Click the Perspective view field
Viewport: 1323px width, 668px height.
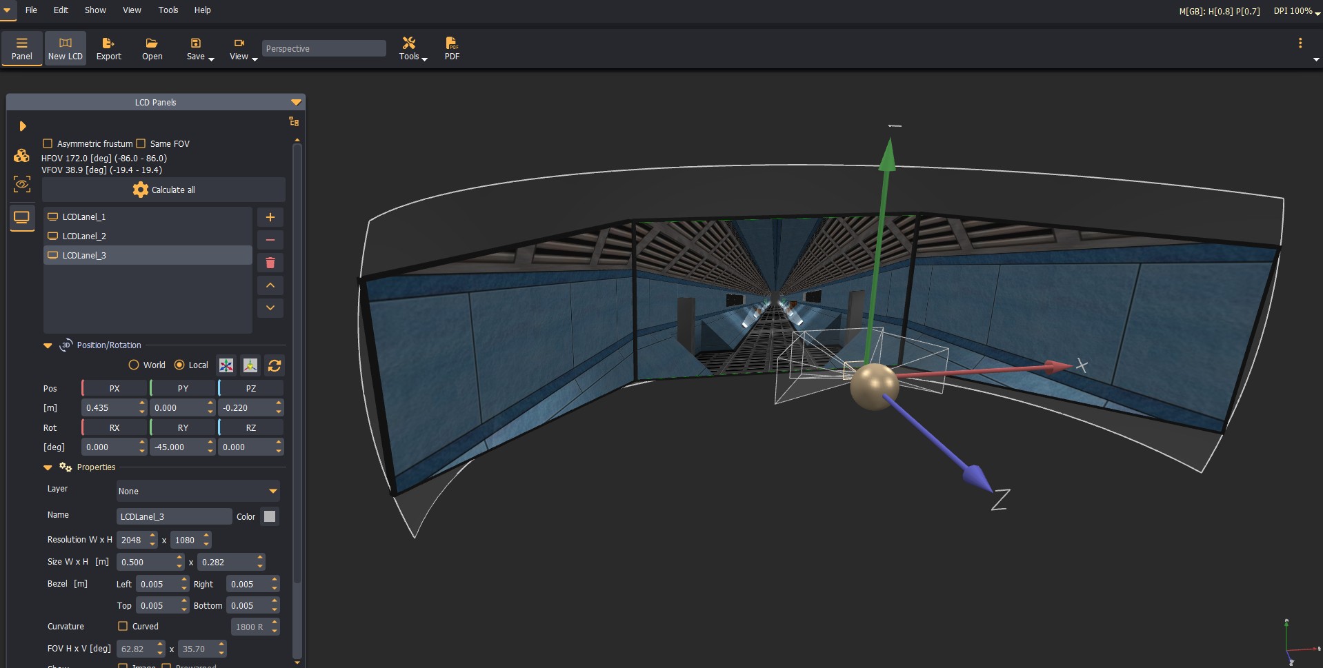pyautogui.click(x=324, y=48)
